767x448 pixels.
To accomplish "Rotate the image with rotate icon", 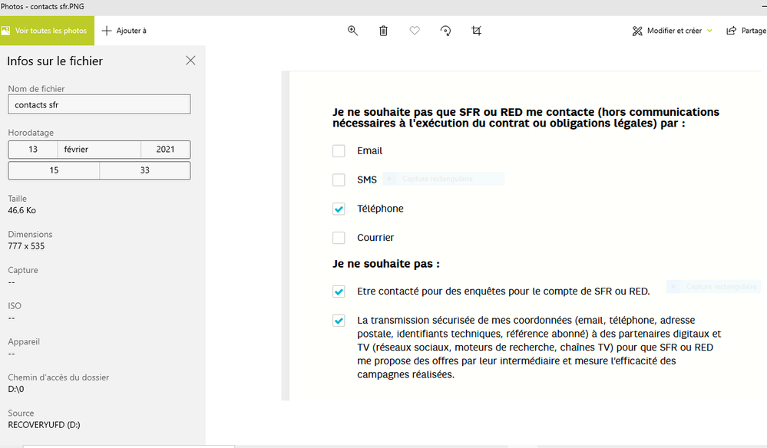I will [445, 31].
